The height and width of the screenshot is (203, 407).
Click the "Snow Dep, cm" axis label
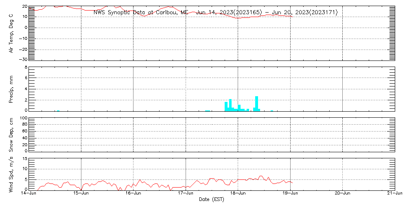(11, 134)
